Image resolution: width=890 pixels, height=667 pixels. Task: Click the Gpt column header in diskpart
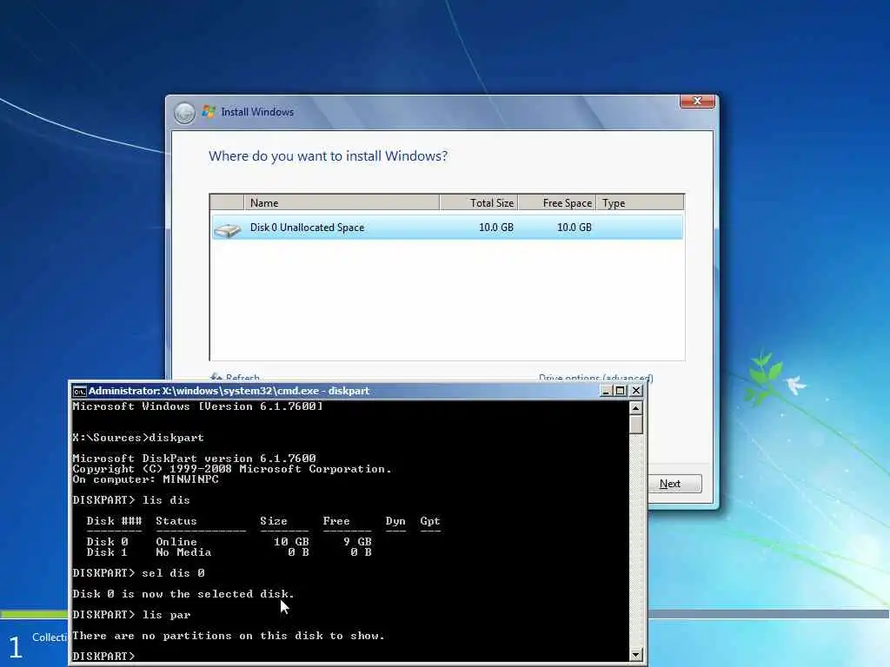coord(430,521)
